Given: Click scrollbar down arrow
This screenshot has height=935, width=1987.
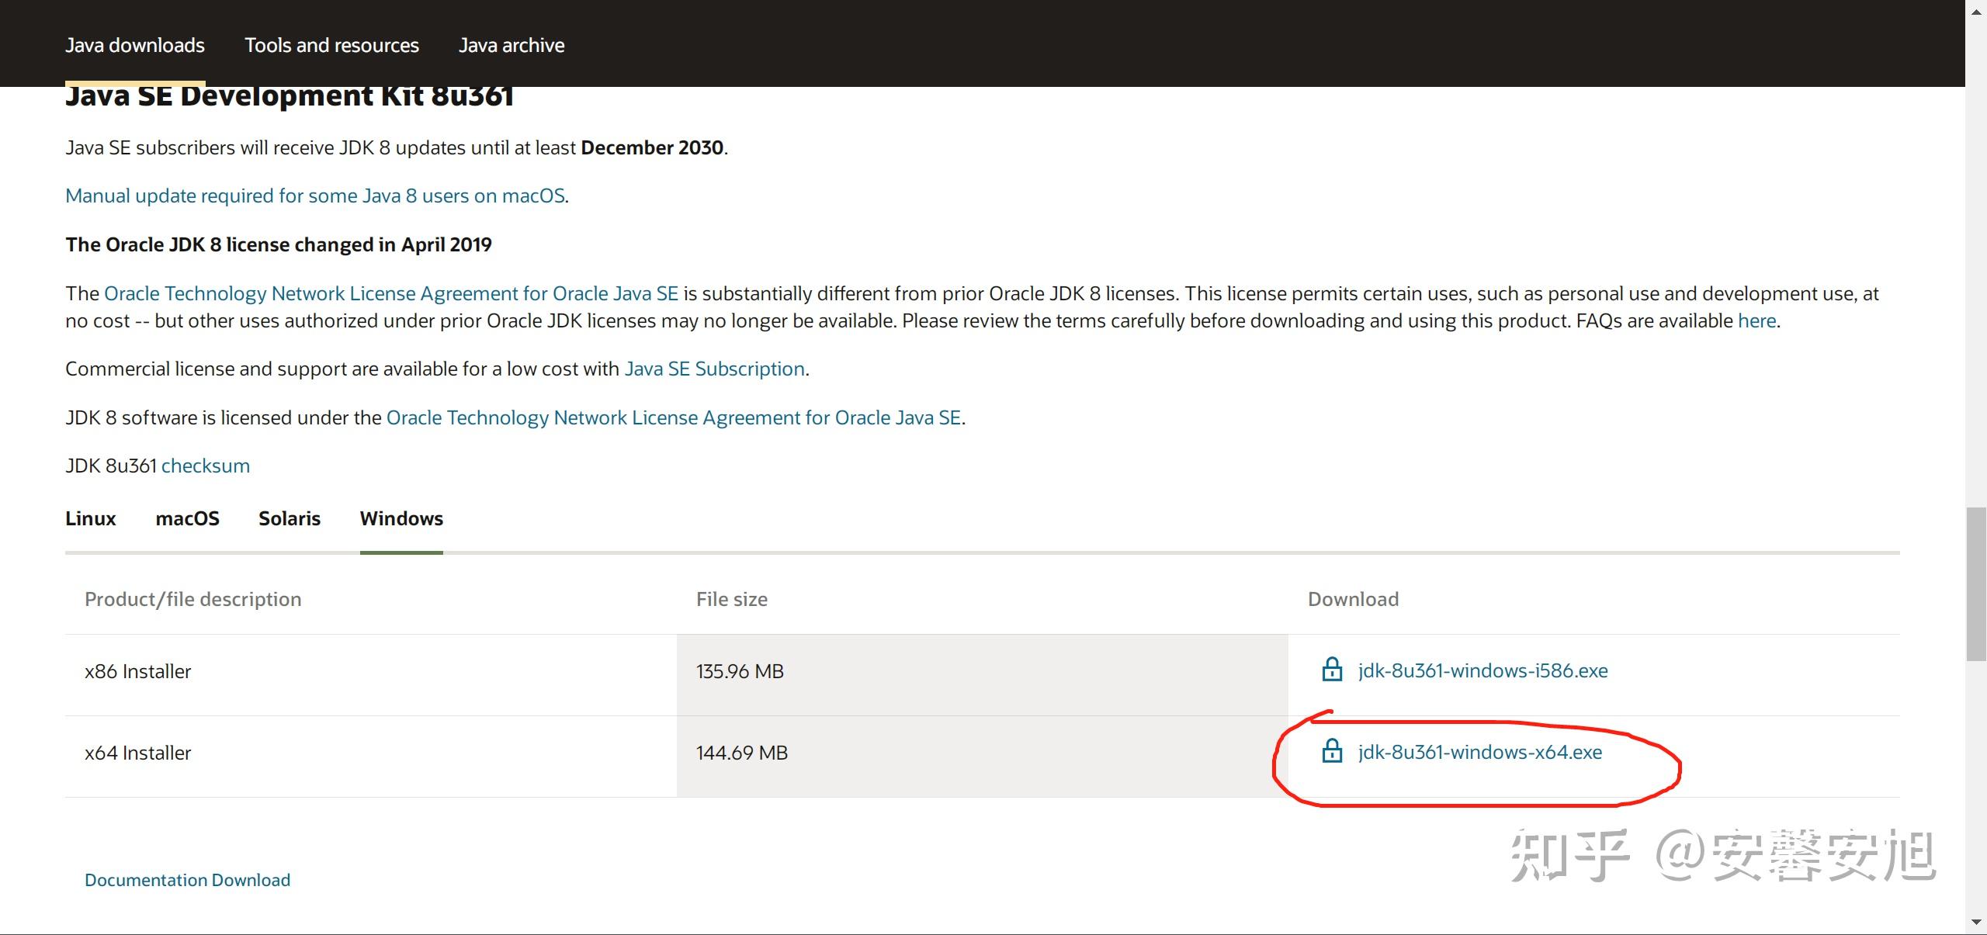Looking at the screenshot, I should pyautogui.click(x=1975, y=923).
